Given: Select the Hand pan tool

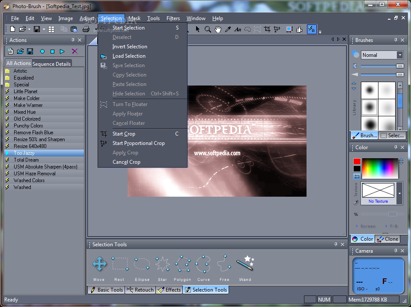Looking at the screenshot, I should (218, 30).
